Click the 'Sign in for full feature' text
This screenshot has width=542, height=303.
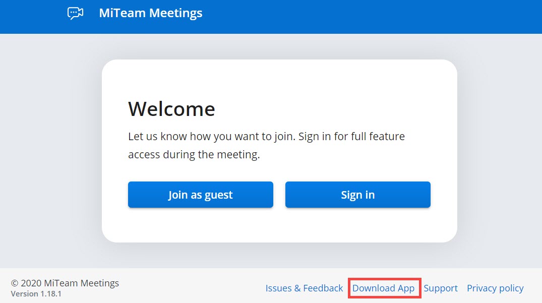pyautogui.click(x=351, y=137)
